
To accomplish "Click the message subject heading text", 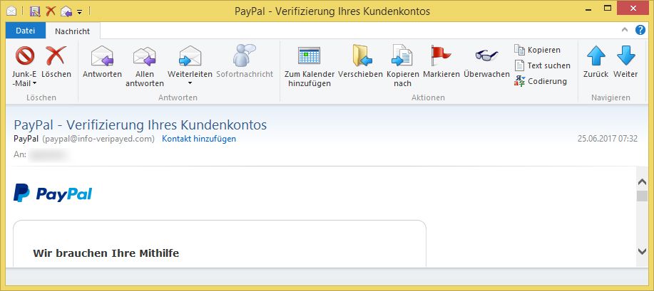I will tap(140, 125).
